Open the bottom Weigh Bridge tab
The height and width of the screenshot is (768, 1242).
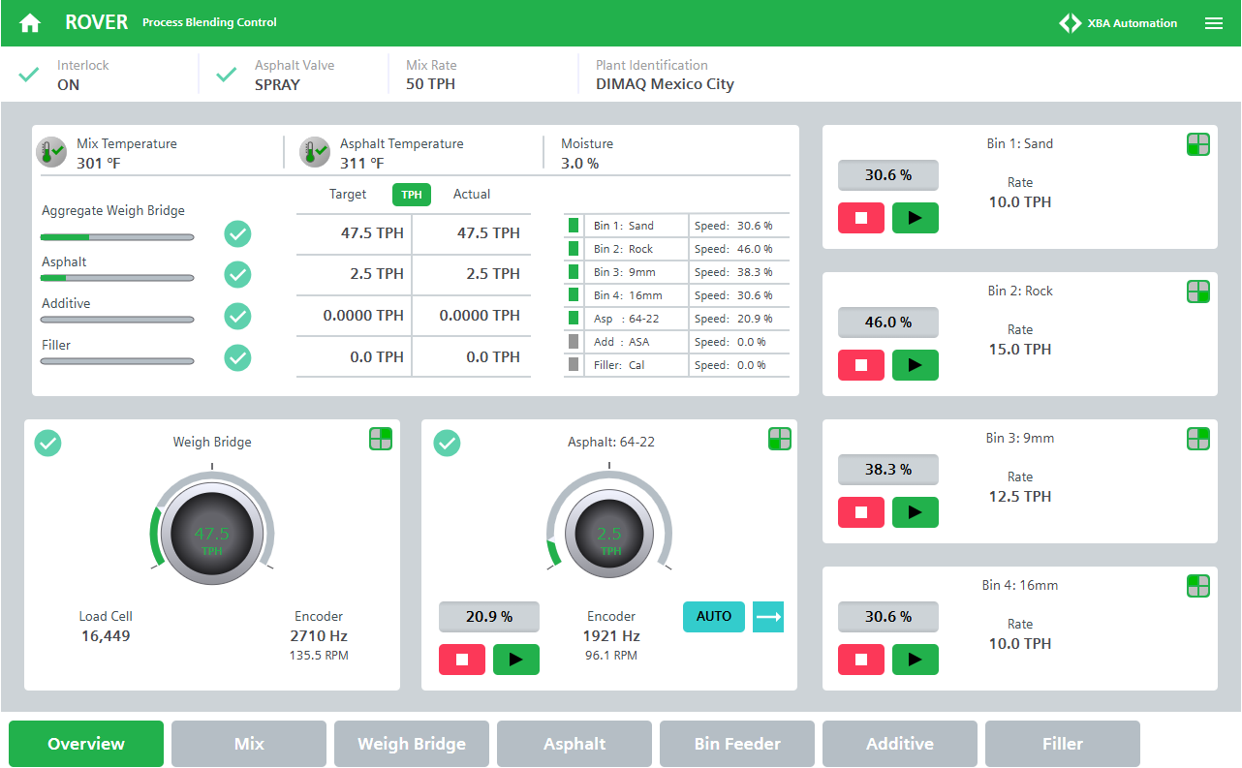click(412, 744)
